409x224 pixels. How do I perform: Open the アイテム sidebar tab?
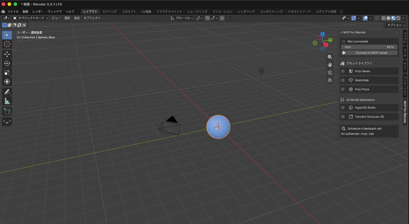point(405,37)
